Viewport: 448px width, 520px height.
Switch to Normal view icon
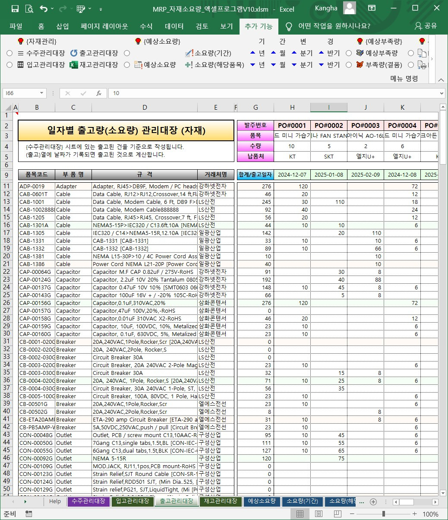click(300, 514)
